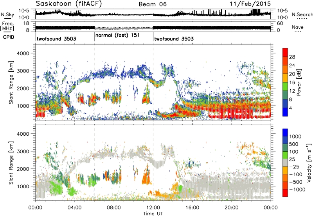This screenshot has height=216, width=313.
Task: Click the second 'twofsound 3503' label at 12:00
Action: pos(174,39)
